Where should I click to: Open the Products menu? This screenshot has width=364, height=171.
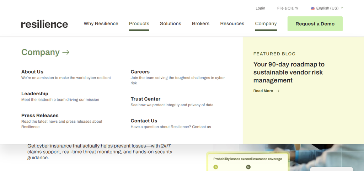tap(139, 24)
